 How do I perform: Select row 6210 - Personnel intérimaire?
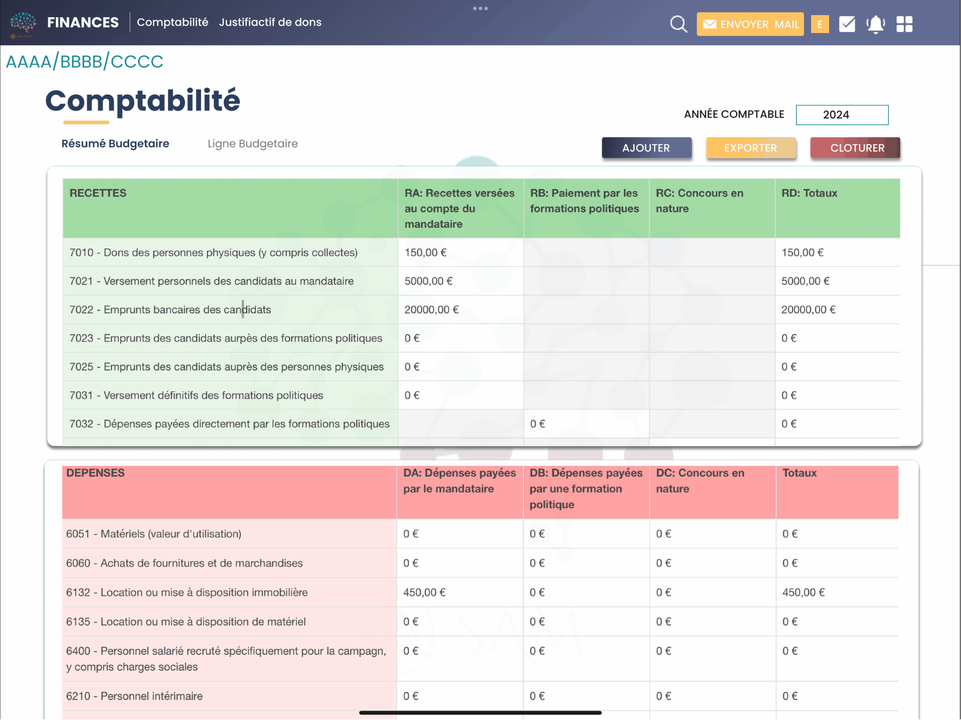click(x=480, y=696)
